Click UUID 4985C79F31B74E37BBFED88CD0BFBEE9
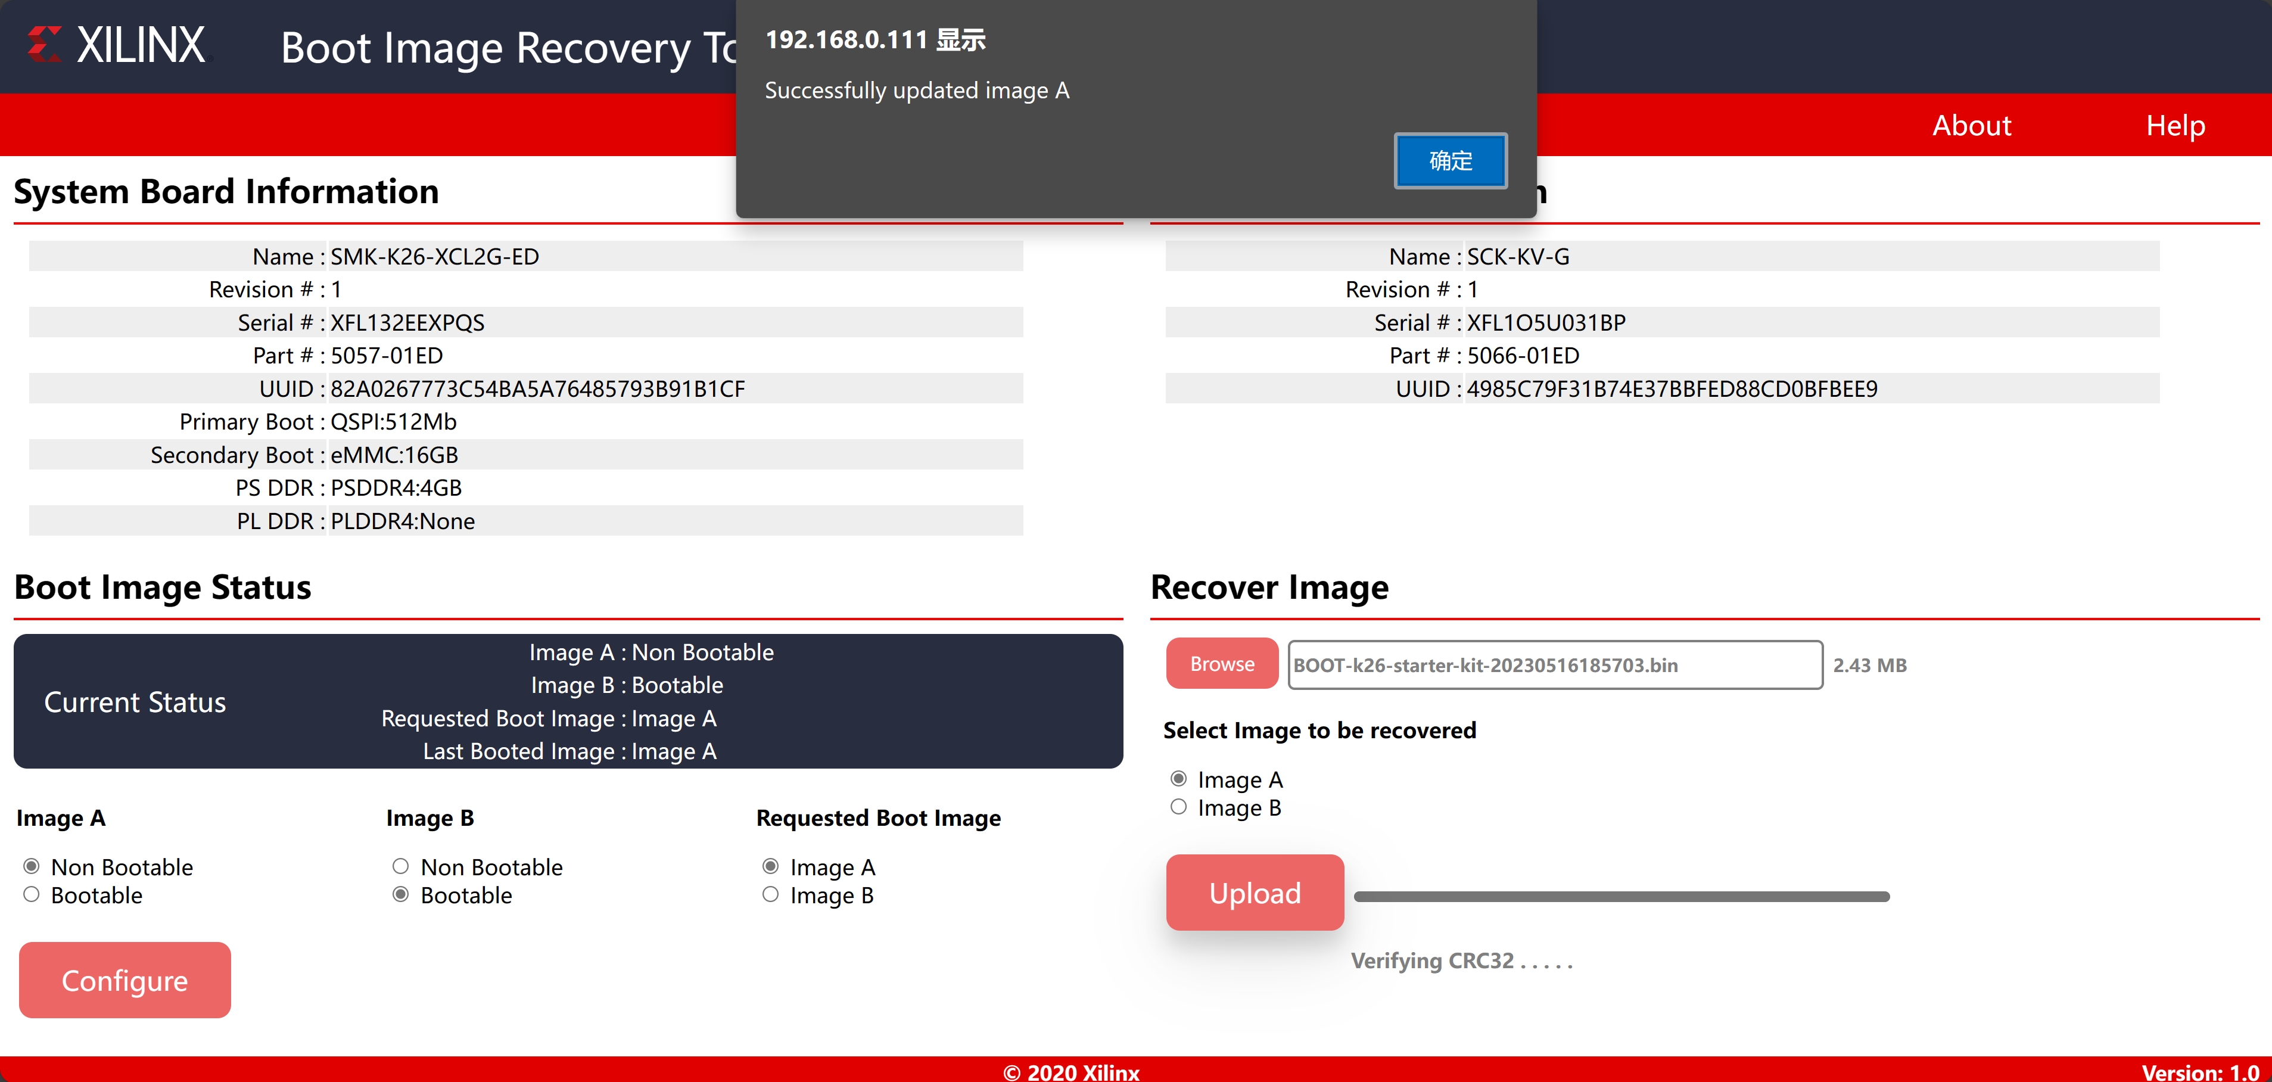Screen dimensions: 2272x1082 1672,389
